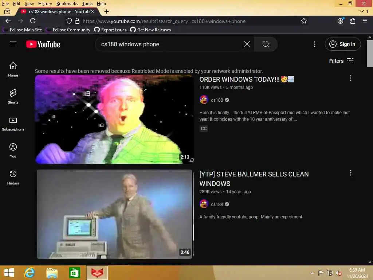Show site security info via the padlock icon

point(77,21)
